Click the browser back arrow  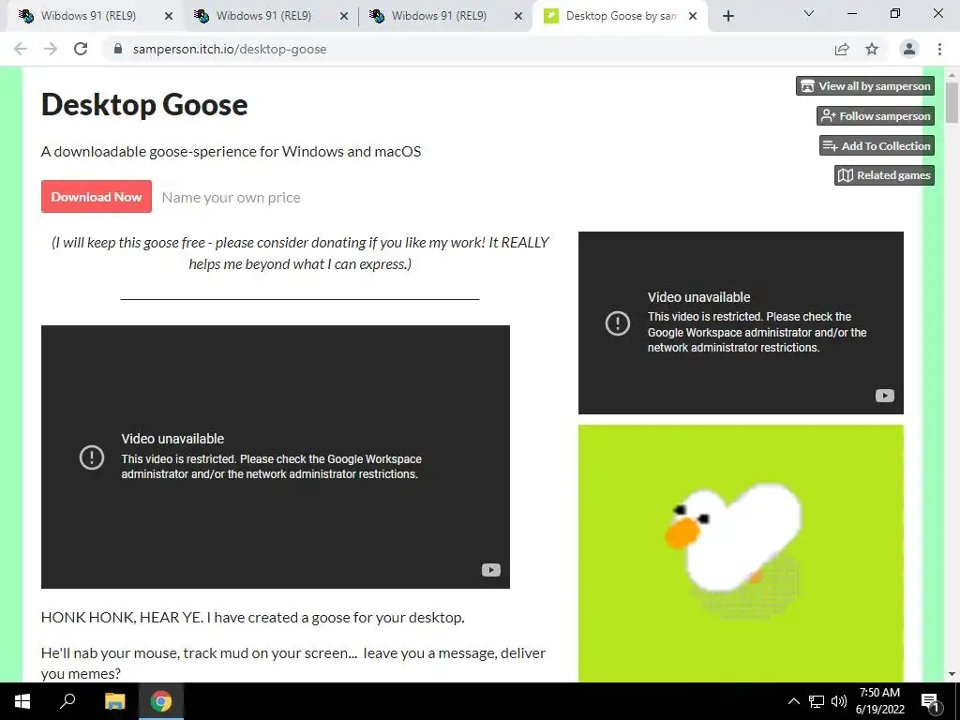pyautogui.click(x=21, y=49)
